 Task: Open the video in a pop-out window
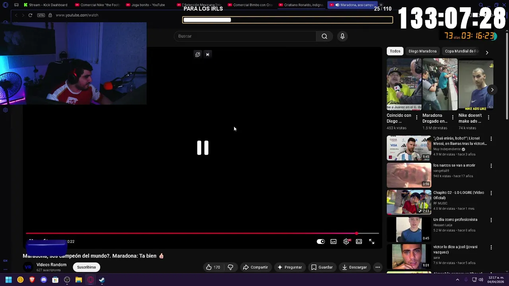click(198, 54)
